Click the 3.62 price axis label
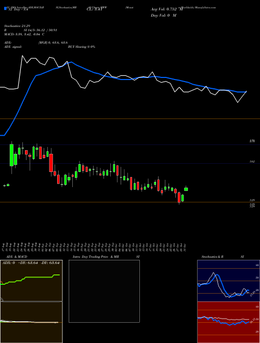This screenshot has height=343, width=260. pyautogui.click(x=252, y=162)
